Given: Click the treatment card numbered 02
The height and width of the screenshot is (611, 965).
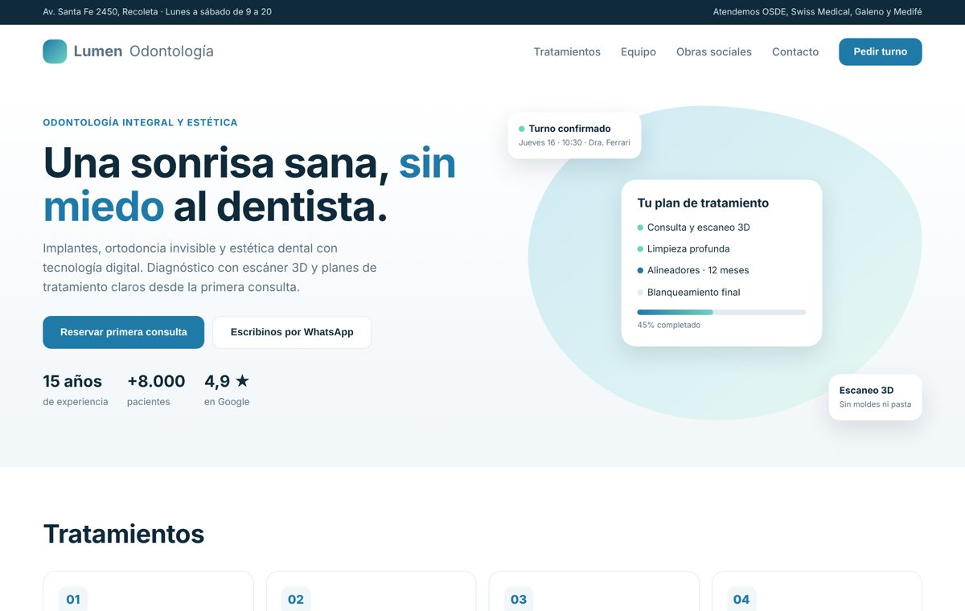Looking at the screenshot, I should tap(371, 592).
